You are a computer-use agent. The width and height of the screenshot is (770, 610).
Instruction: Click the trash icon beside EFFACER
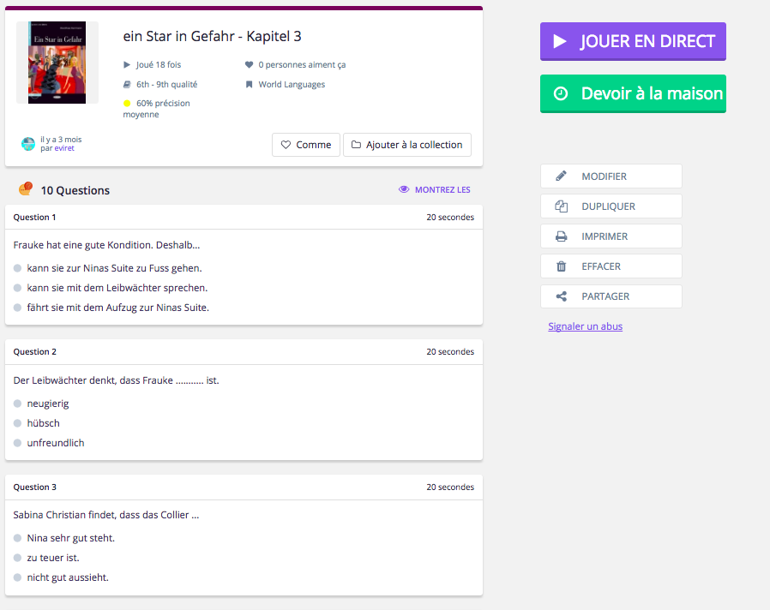pyautogui.click(x=562, y=266)
